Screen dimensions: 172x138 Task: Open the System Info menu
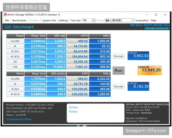(x=49, y=20)
